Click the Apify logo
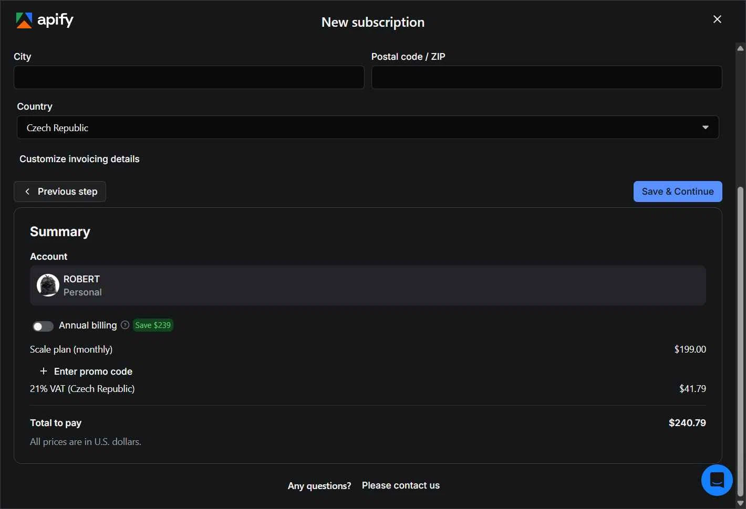 [x=45, y=20]
